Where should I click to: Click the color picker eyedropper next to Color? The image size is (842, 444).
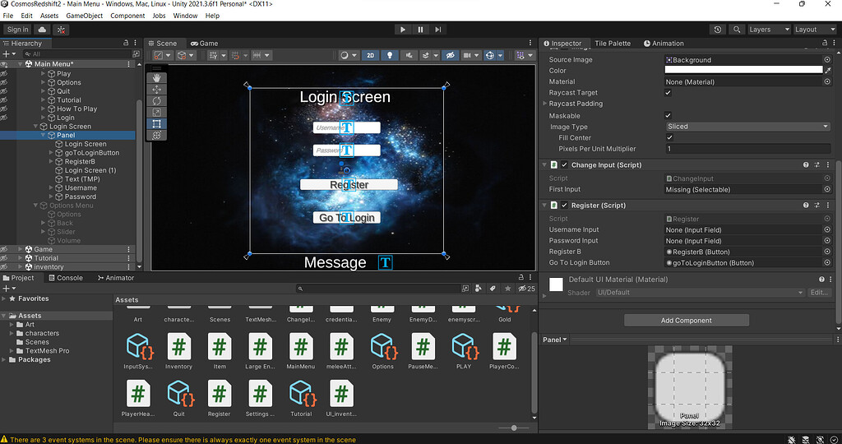[827, 71]
